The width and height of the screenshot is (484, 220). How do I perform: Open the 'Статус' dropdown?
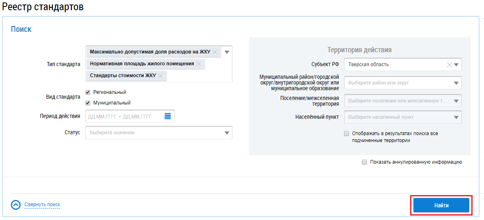[227, 133]
